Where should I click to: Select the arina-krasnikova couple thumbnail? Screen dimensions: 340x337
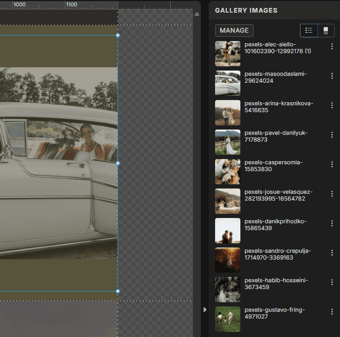tap(228, 113)
